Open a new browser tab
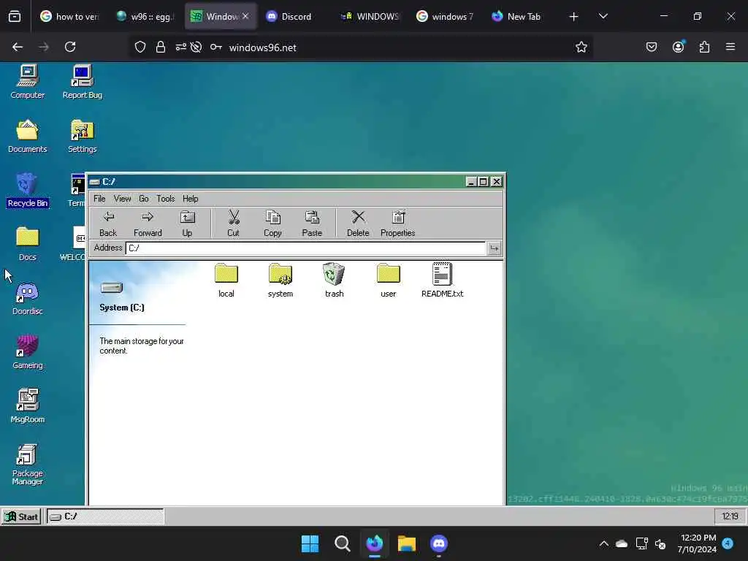The image size is (748, 561). click(574, 17)
